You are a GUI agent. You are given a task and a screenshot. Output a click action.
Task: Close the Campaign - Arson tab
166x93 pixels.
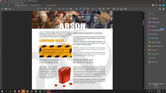pos(27,5)
